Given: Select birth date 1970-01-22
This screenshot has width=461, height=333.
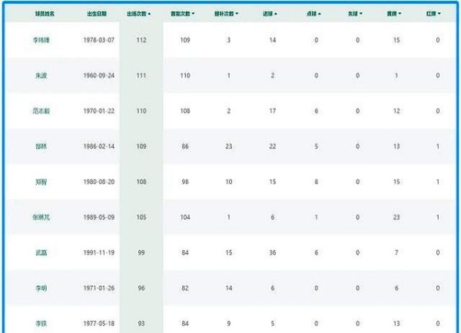Looking at the screenshot, I should (99, 111).
